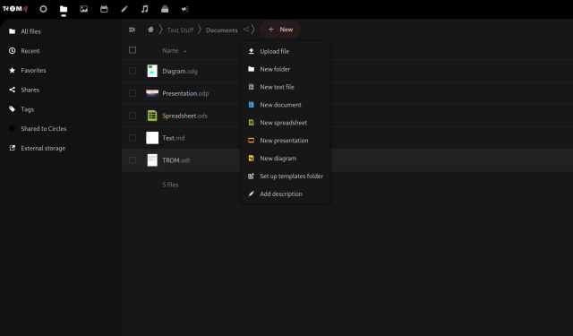Click the New button to close menu
The width and height of the screenshot is (573, 336).
pyautogui.click(x=280, y=30)
